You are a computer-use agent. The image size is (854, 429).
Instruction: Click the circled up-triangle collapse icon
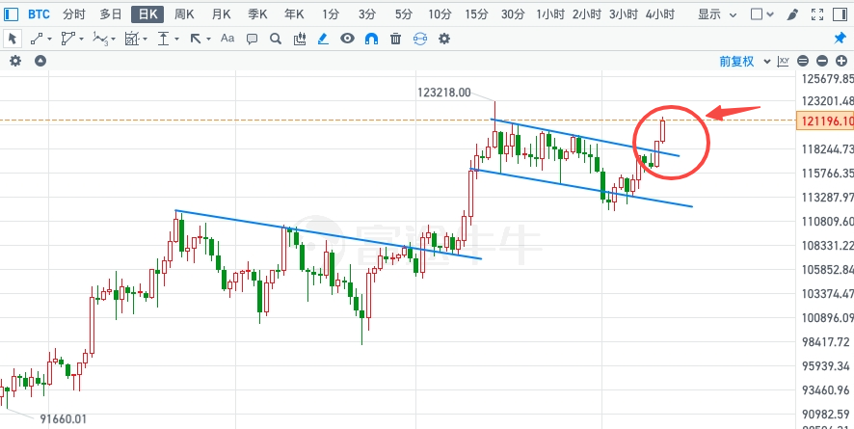click(40, 61)
